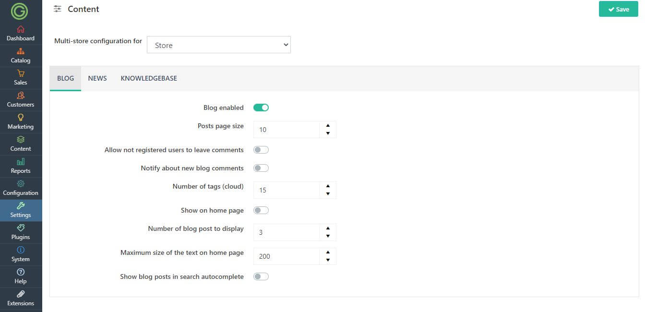Screen dimensions: 645x312
Task: Enable Show blog posts in search autocomplete
Action: (x=261, y=276)
